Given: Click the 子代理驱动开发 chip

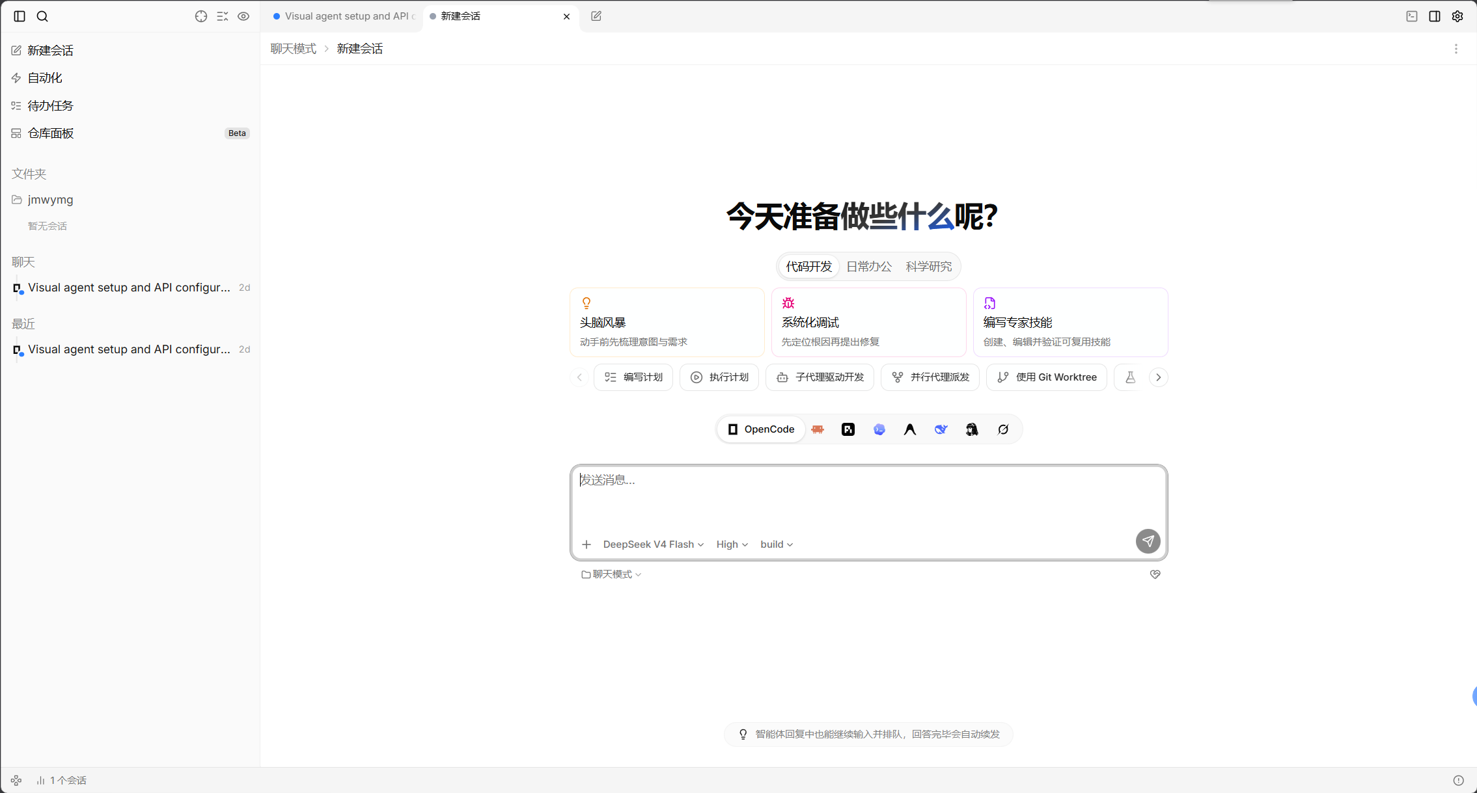Looking at the screenshot, I should pos(820,377).
